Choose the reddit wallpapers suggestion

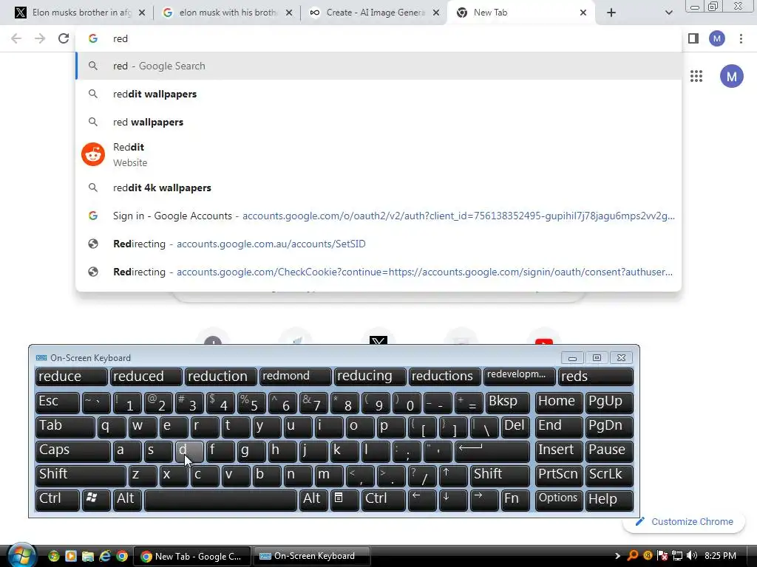[x=378, y=94]
